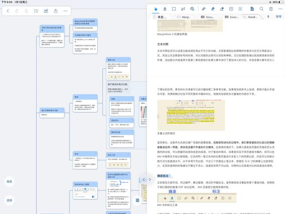
Task: Collapse the 摘录工具 node corner arrow
Action: pos(129,58)
